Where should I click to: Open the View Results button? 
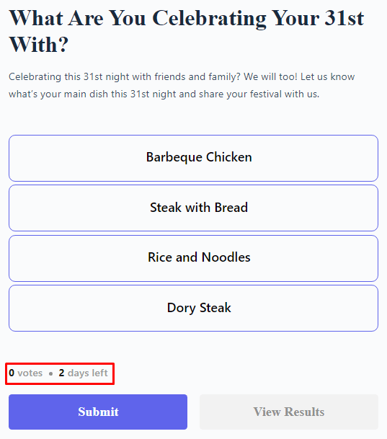[x=289, y=412]
